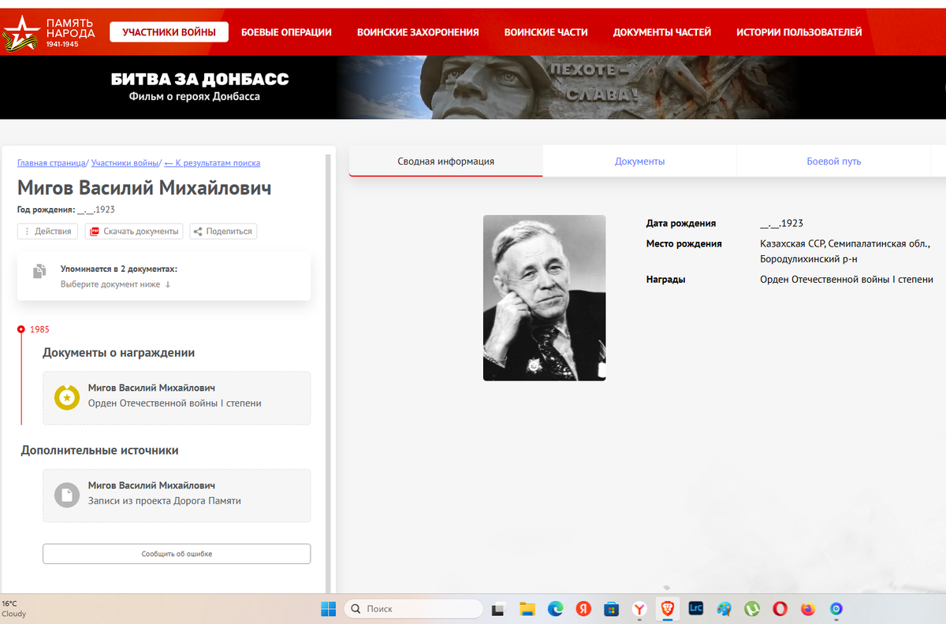Click the PDF icon on Скачать документы
Image resolution: width=946 pixels, height=624 pixels.
pos(95,232)
